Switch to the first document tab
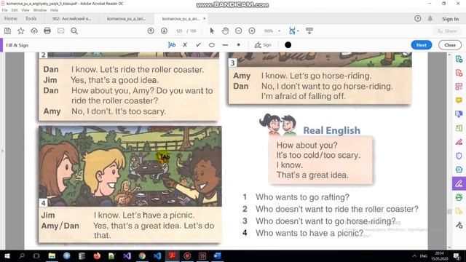The width and height of the screenshot is (466, 262). tap(71, 19)
